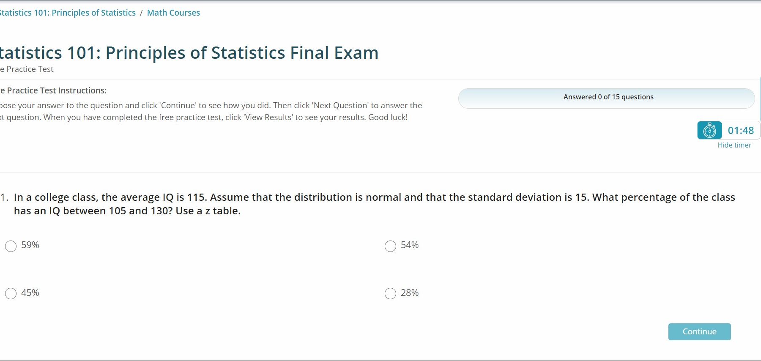Choose the 54% answer radio button
Screen dimensions: 761x361
tap(390, 246)
